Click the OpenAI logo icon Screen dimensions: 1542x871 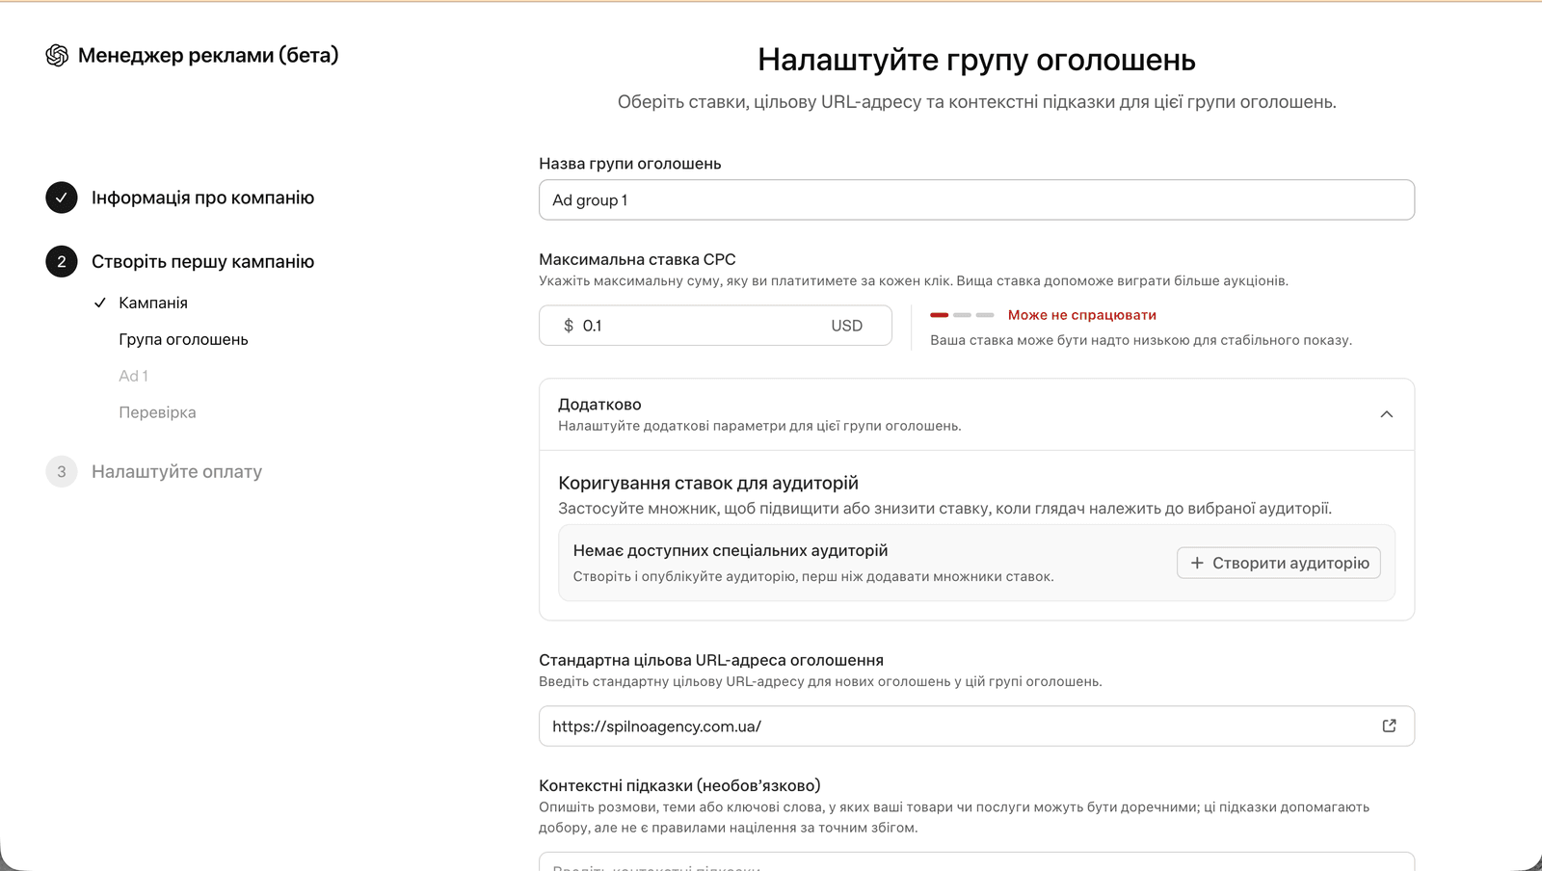[x=57, y=56]
